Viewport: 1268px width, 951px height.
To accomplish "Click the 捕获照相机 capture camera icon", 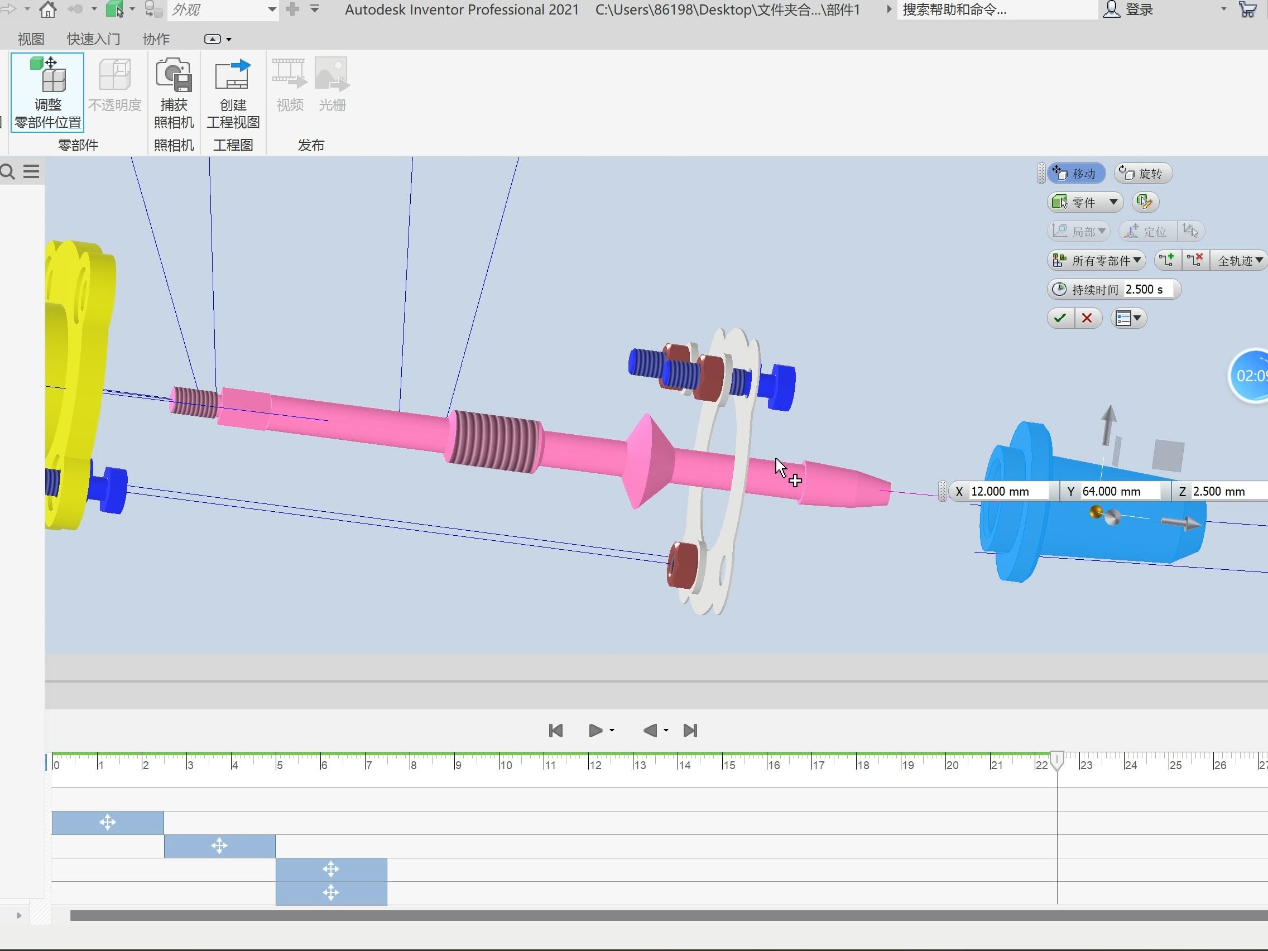I will 174,92.
